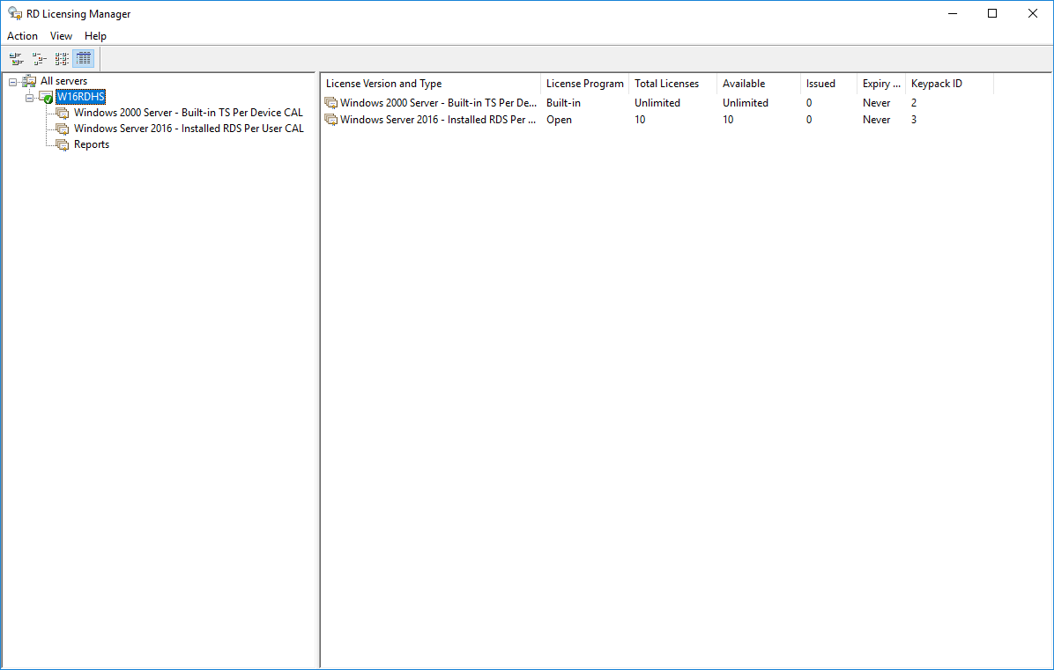Click Issued '0' in Windows Server 2016 row
This screenshot has height=670, width=1054.
809,120
